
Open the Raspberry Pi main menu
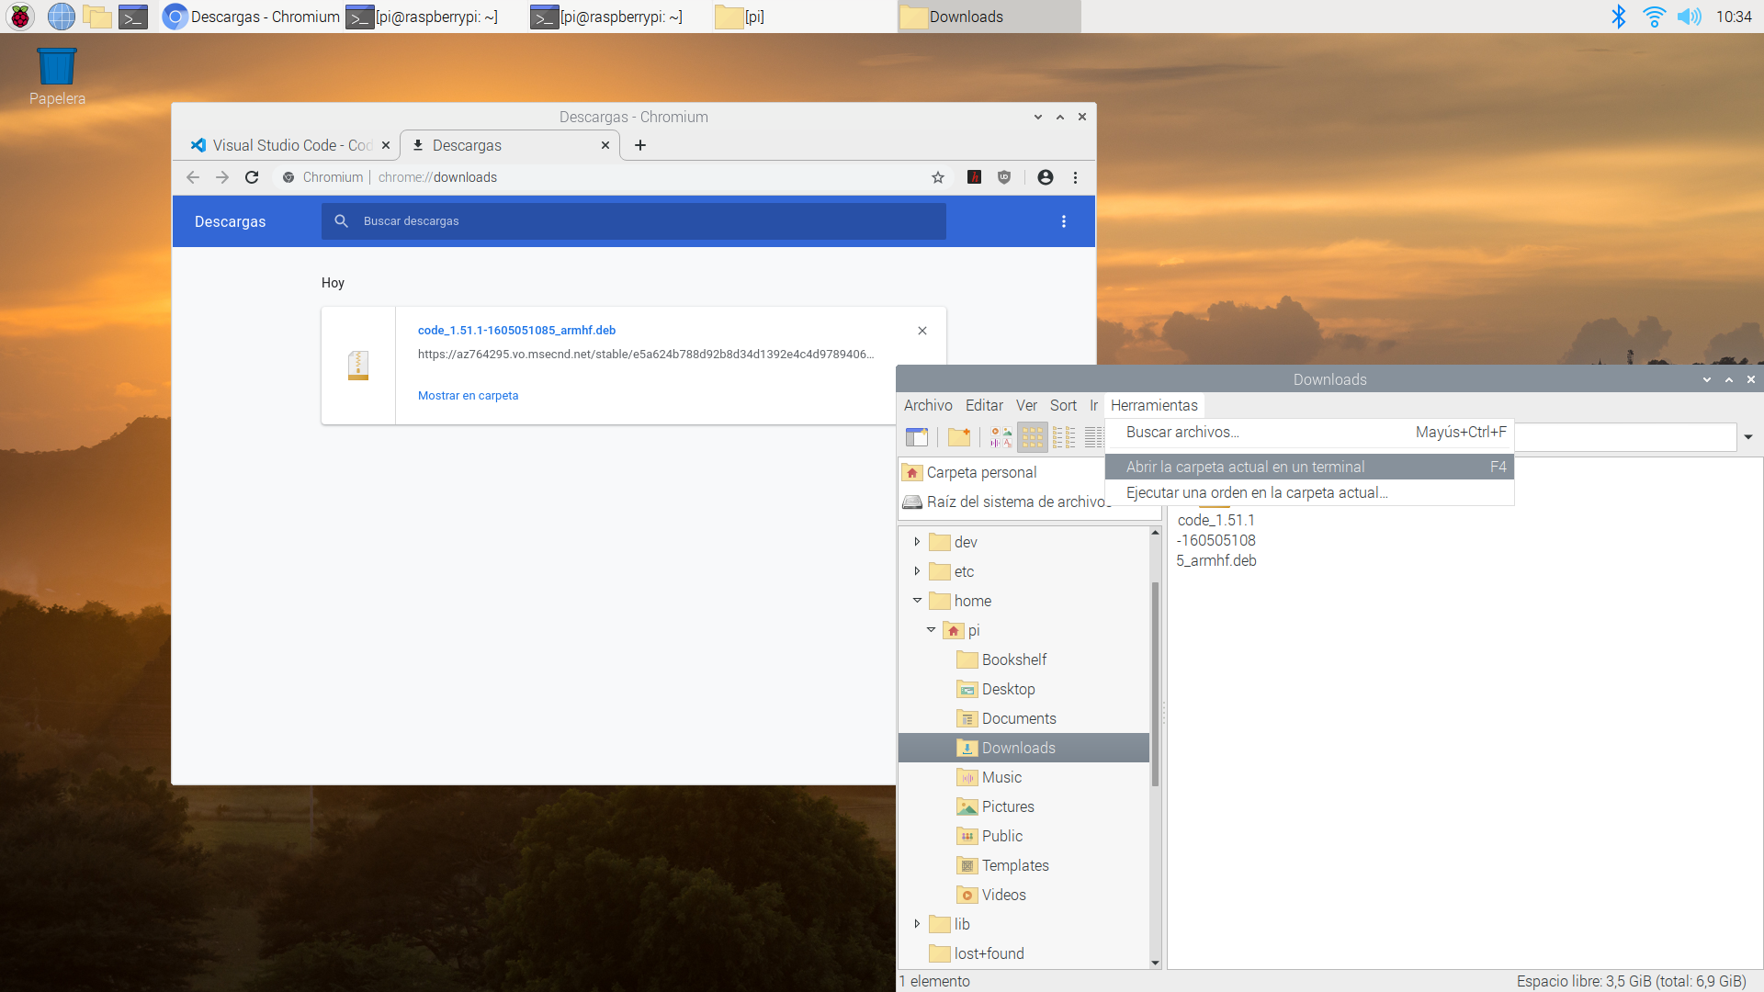(x=20, y=17)
